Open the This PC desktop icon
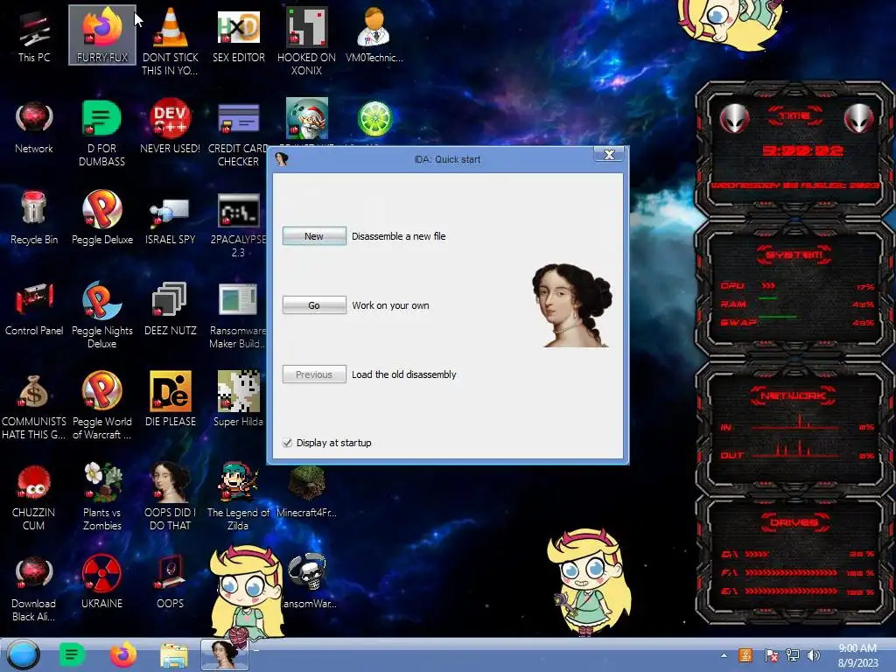Viewport: 896px width, 672px height. [34, 35]
